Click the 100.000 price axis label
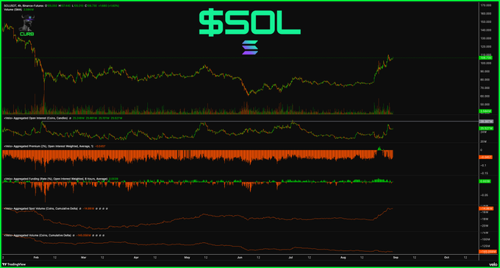 tap(485, 63)
